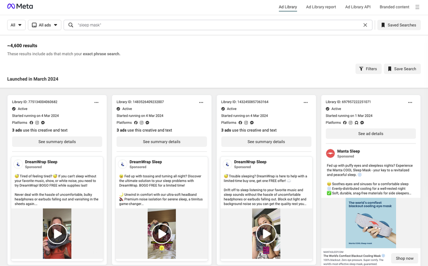Open the Ad Library report tab
Viewport: 428px width, 266px height.
point(321,7)
